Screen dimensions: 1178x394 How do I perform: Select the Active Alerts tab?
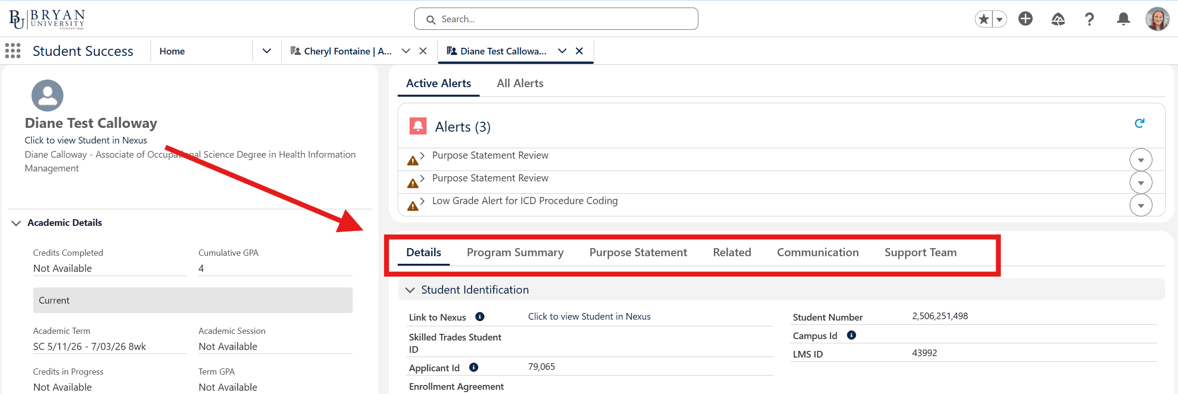[x=438, y=83]
